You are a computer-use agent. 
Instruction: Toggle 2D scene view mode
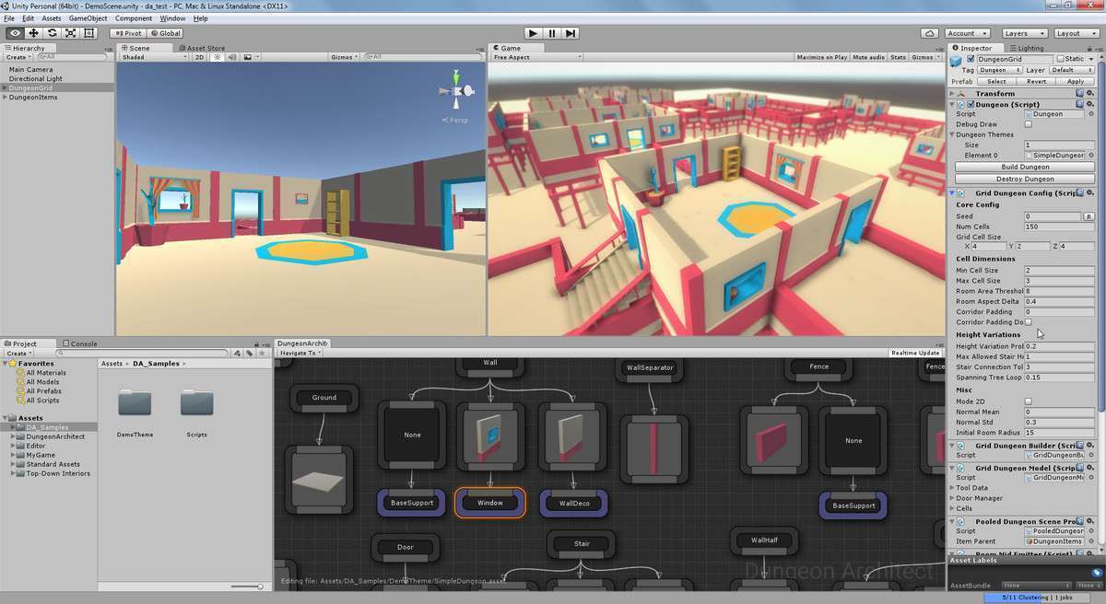click(199, 57)
